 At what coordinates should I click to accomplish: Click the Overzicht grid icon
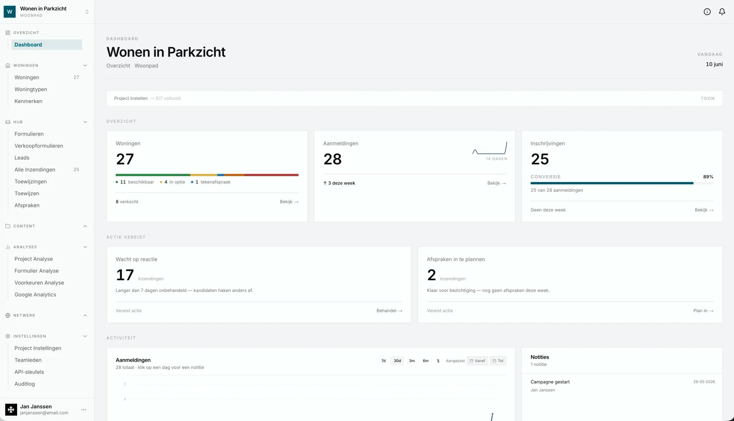pyautogui.click(x=8, y=33)
